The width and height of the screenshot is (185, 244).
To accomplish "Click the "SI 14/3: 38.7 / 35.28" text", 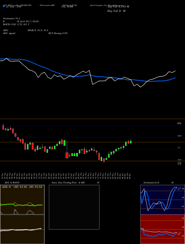I will pyautogui.click(x=28, y=21).
